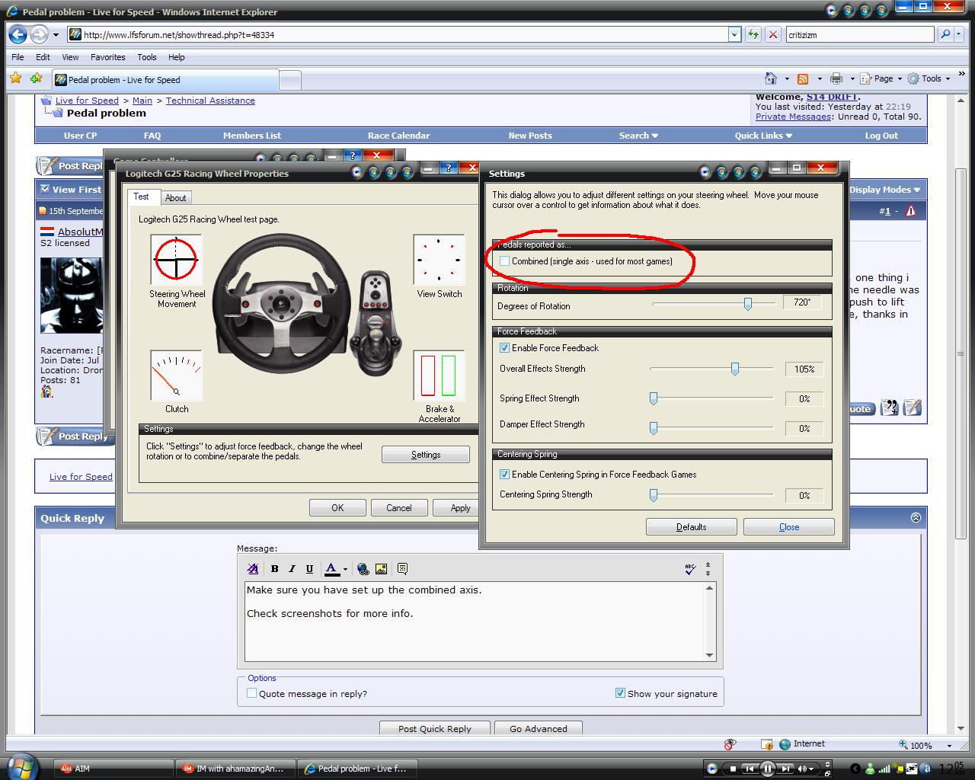This screenshot has height=780, width=975.
Task: Check Combined pedals single axis checkbox
Action: (x=504, y=261)
